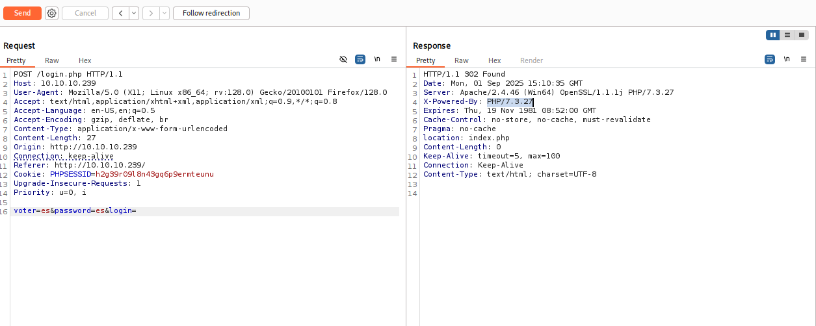Open Request panel hamburger menu
The width and height of the screenshot is (816, 326).
click(x=394, y=59)
